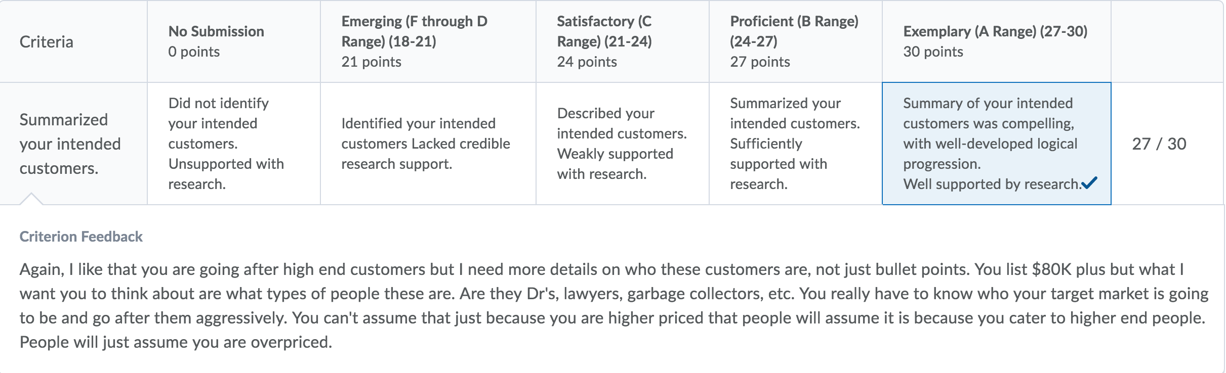
Task: Click the feedback callout arrow pointer
Action: (x=31, y=199)
